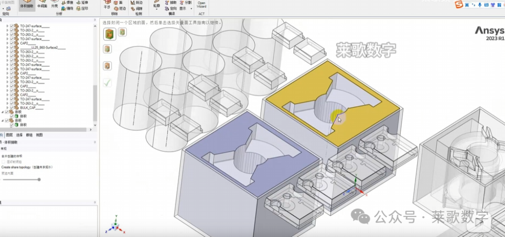Screen dimensions: 505x237
Task: Click the 分割 split tool
Action: [x=186, y=3]
